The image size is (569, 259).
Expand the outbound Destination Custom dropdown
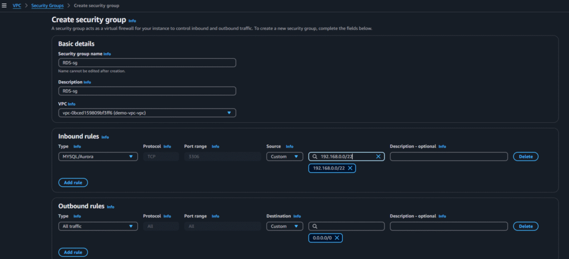pyautogui.click(x=284, y=226)
